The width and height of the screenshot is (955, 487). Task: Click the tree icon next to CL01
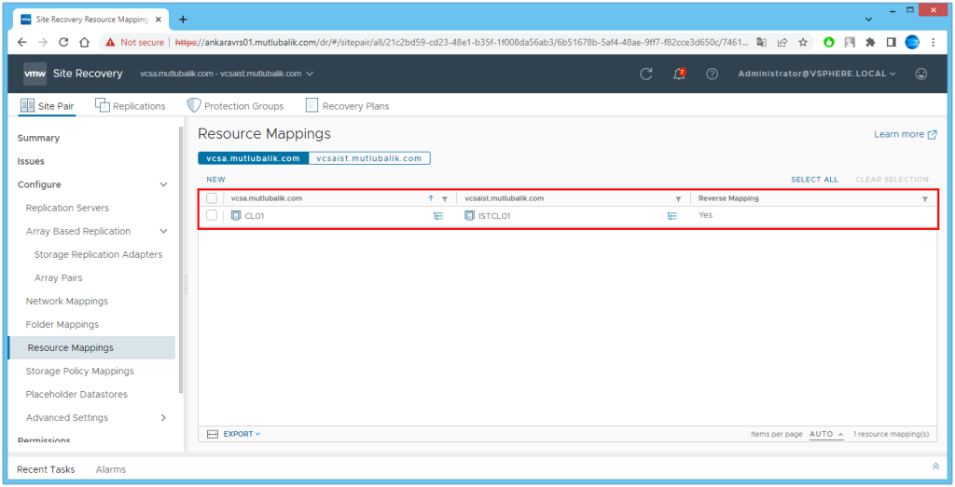(x=438, y=215)
